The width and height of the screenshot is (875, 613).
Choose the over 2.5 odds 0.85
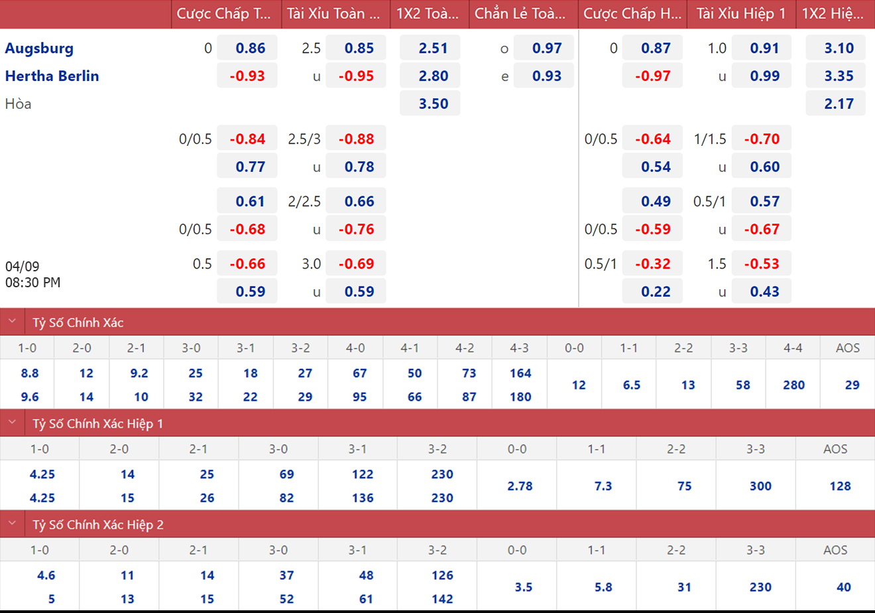[359, 48]
